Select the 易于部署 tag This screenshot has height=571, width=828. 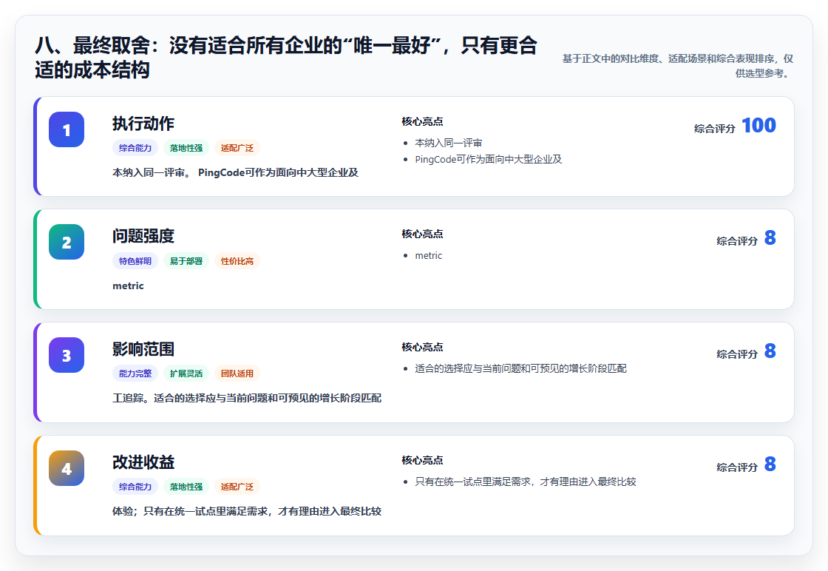[x=186, y=261]
